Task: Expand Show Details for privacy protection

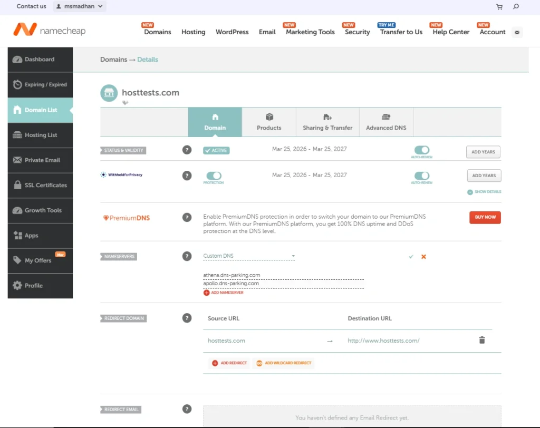Action: [484, 192]
